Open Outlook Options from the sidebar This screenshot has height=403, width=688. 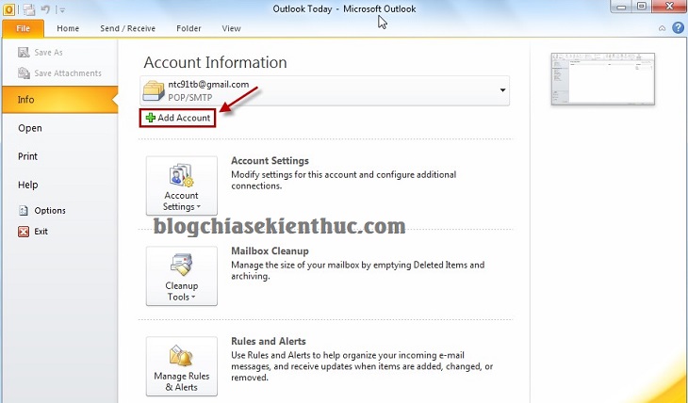tap(42, 211)
